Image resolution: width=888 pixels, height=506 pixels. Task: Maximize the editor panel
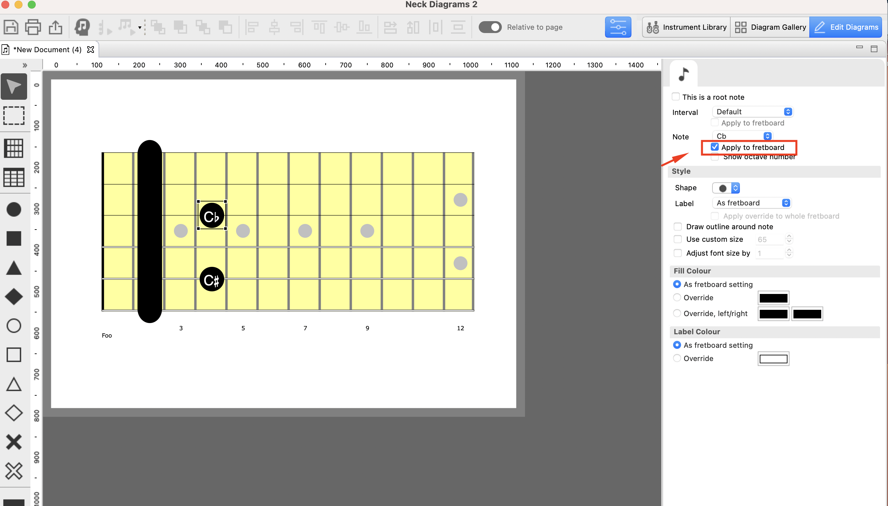874,49
